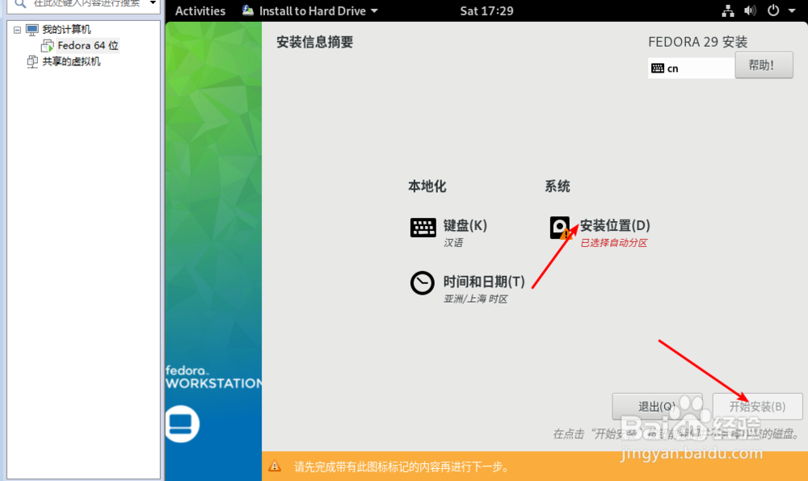Click the 开始安装(B) begin install button
808x481 pixels.
pos(757,407)
